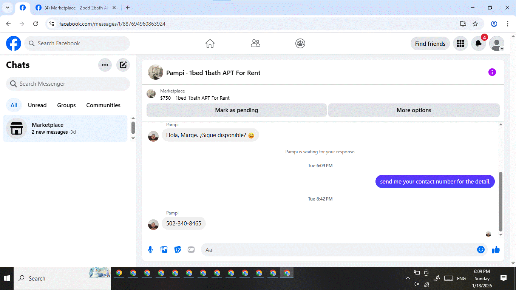Open Chrome profile icon

point(494,24)
